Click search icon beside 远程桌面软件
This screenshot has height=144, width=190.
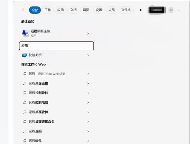click(24, 112)
